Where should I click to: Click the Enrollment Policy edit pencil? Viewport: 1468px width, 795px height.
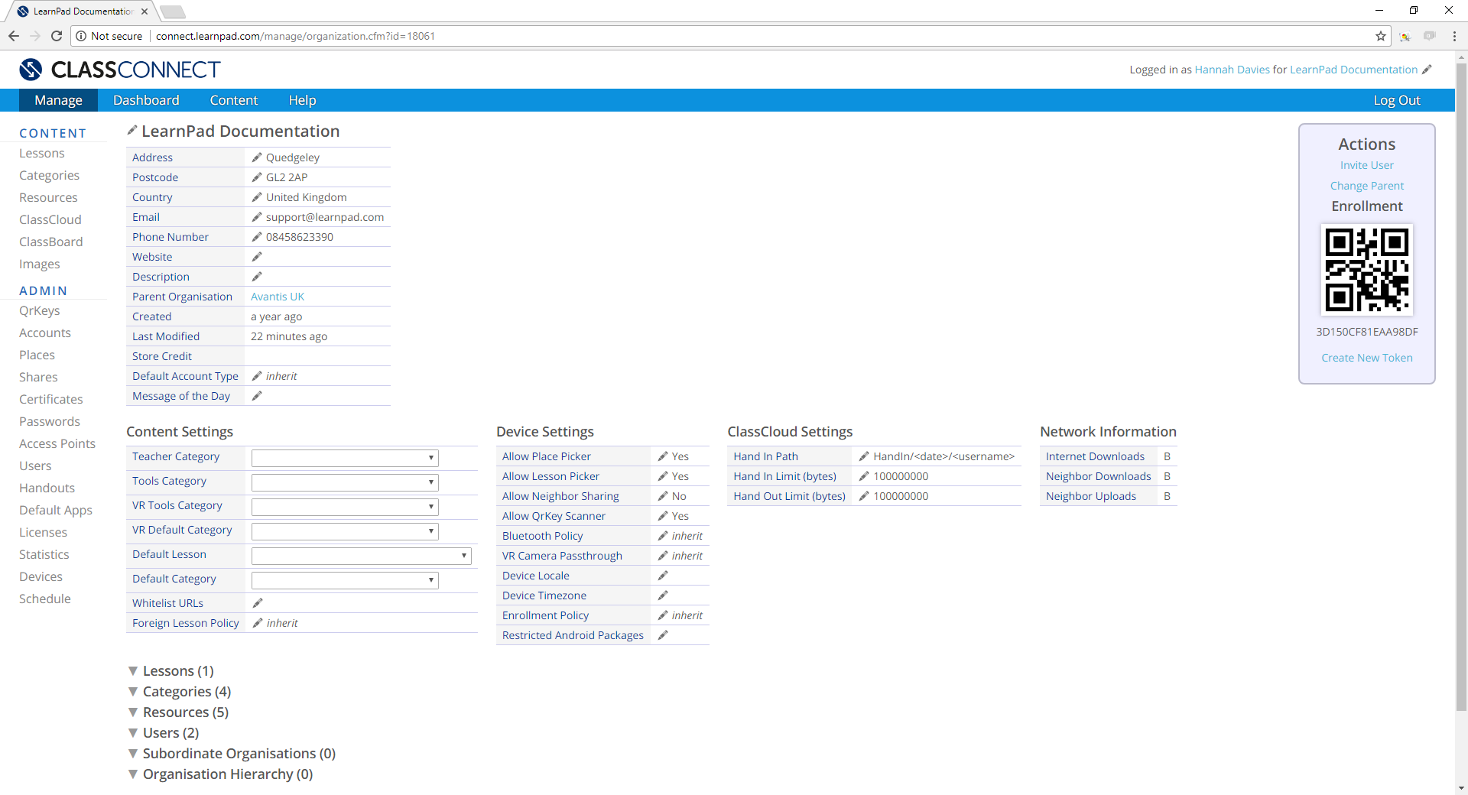(663, 615)
